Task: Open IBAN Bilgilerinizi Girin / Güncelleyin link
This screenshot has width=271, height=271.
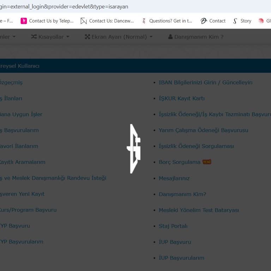Action: click(205, 83)
